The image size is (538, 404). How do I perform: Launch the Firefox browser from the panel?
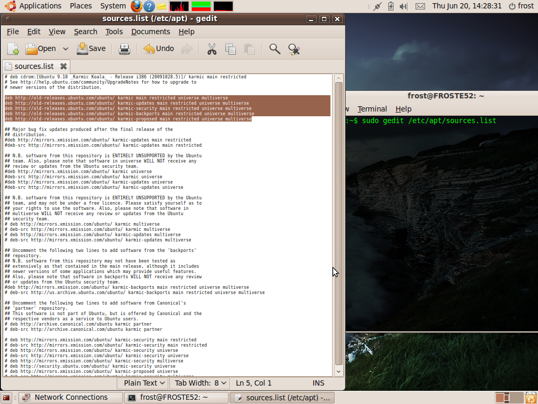click(x=136, y=6)
